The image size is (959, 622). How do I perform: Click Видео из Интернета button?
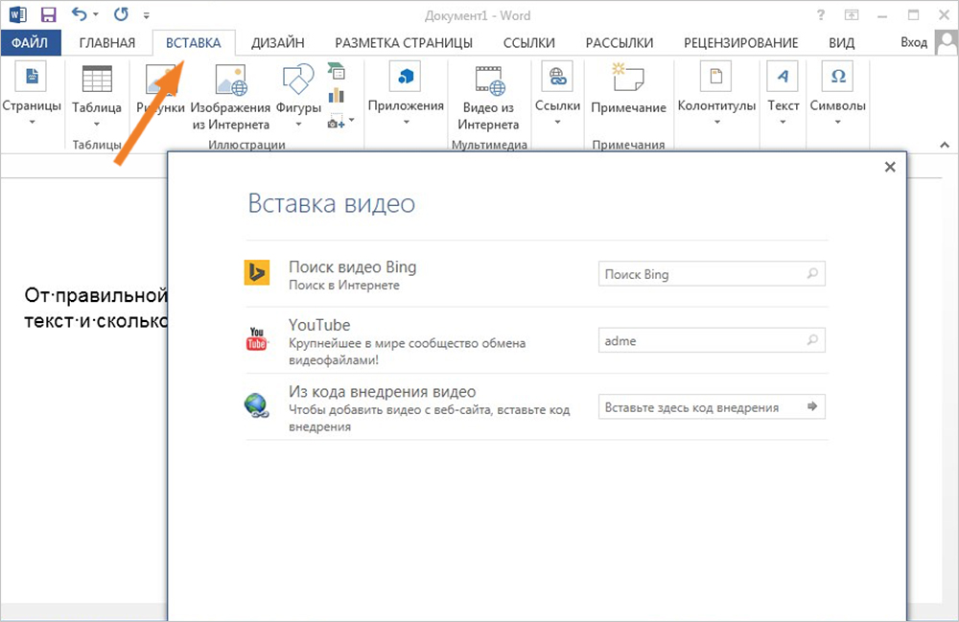click(489, 97)
